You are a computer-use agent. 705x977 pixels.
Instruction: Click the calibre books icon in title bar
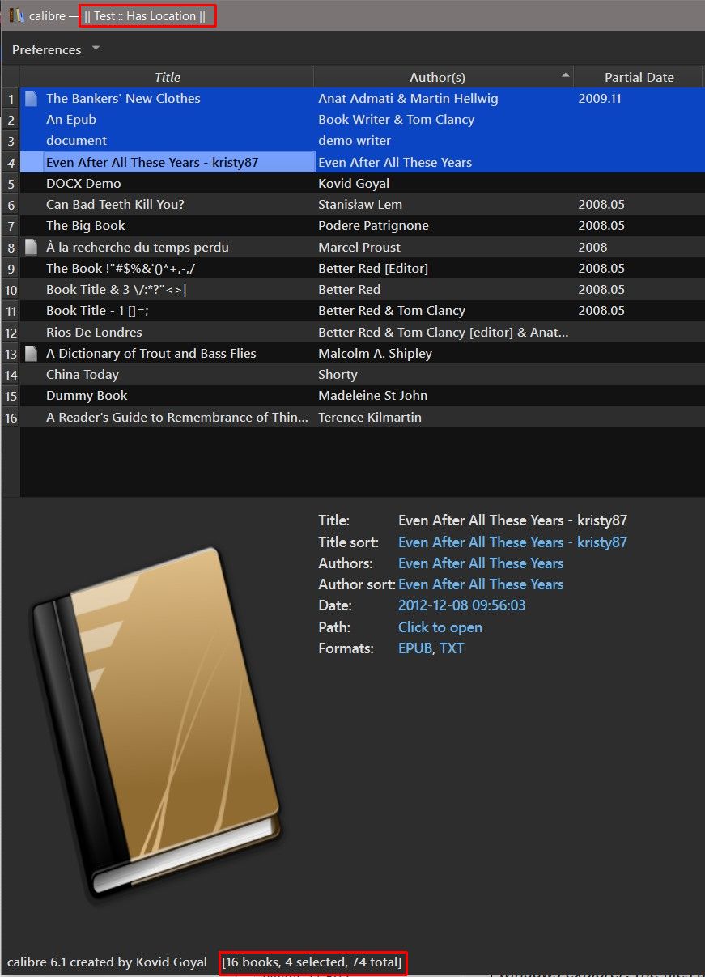click(x=16, y=15)
